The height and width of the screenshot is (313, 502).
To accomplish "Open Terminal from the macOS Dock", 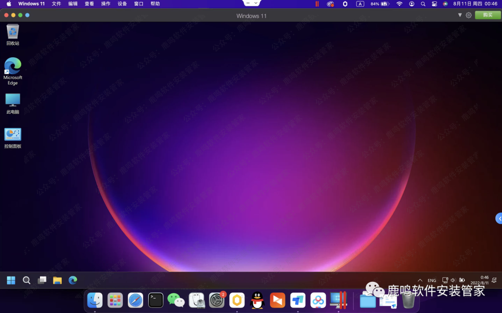I will click(156, 300).
